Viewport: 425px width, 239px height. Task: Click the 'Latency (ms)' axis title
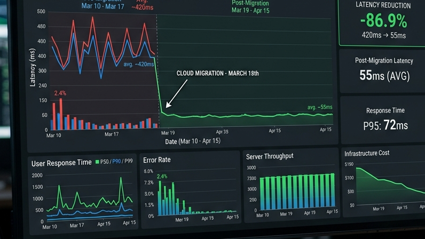[x=33, y=67]
